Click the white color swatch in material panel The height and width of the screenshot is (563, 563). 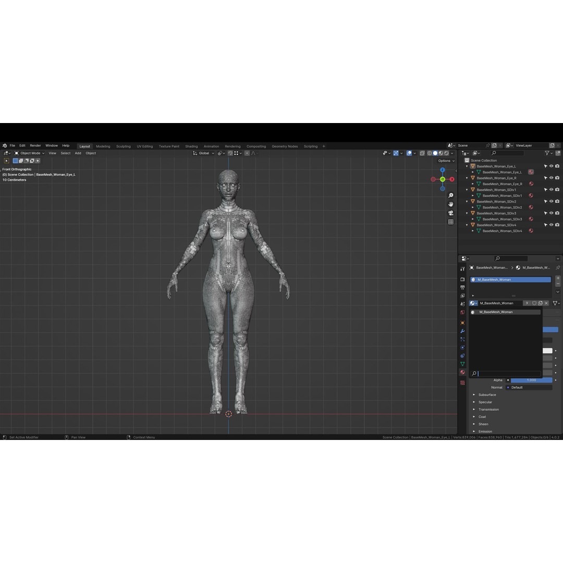[547, 350]
